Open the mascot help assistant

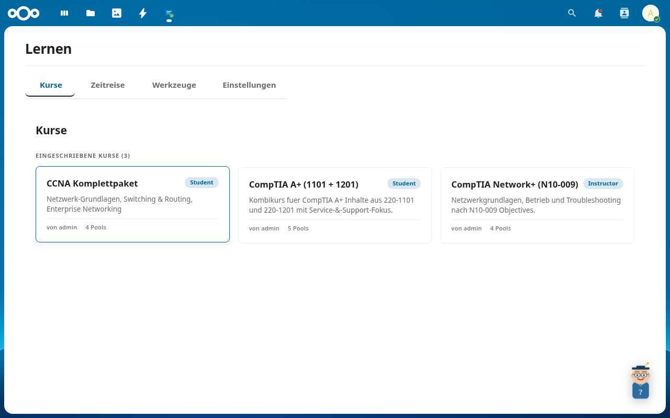coord(640,380)
